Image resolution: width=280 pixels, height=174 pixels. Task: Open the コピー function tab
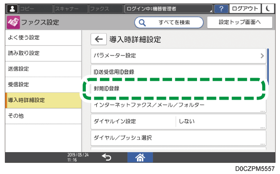36,8
